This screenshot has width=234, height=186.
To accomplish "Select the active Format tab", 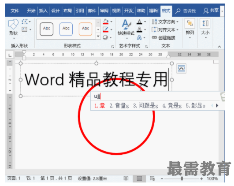I will pyautogui.click(x=166, y=11).
